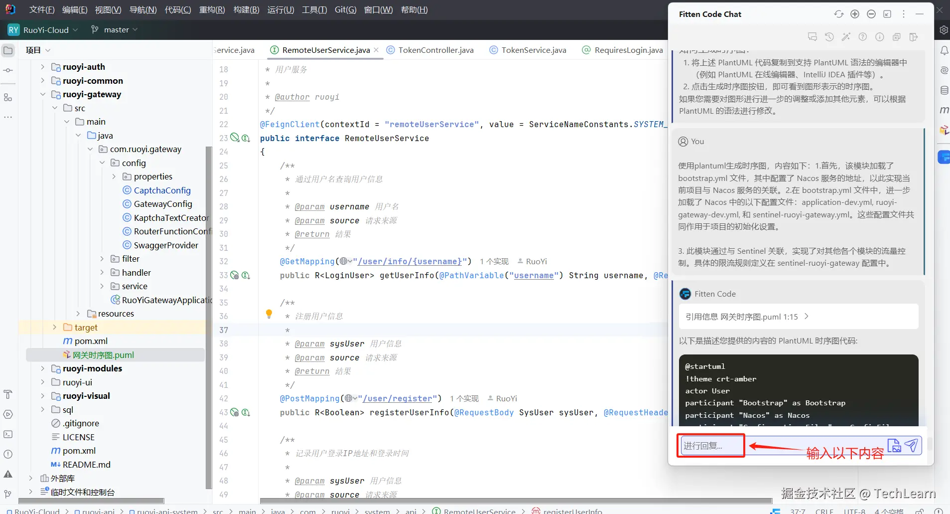Log out of Fitten Code
Screen dimensions: 950x514
[x=914, y=37]
